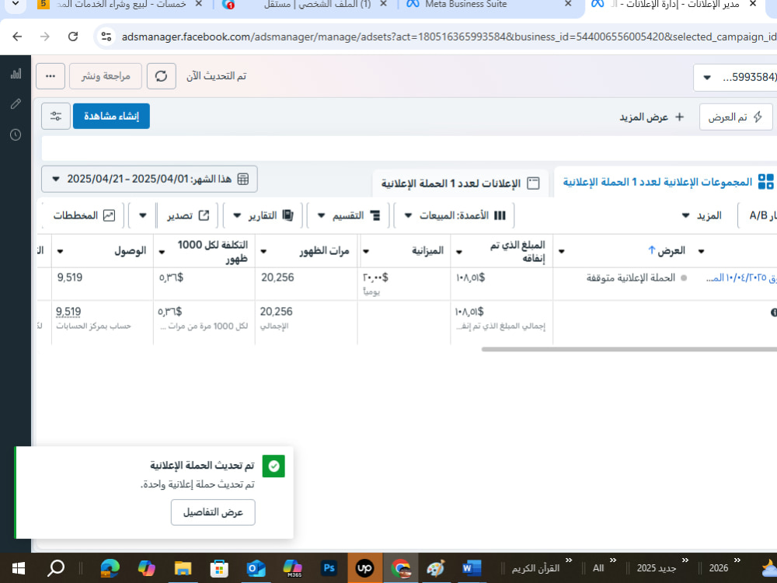The image size is (777, 583).
Task: Open the القرآن الكريم taskbar toolbar
Action: click(535, 568)
